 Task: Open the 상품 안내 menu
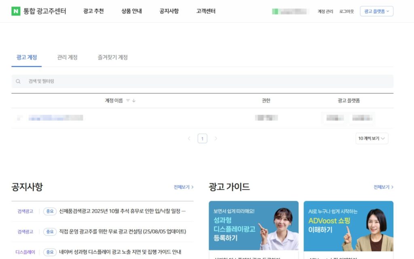click(131, 11)
